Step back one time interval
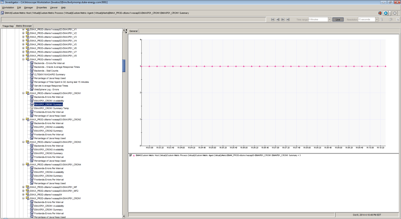This screenshot has width=401, height=219. pyautogui.click(x=278, y=19)
